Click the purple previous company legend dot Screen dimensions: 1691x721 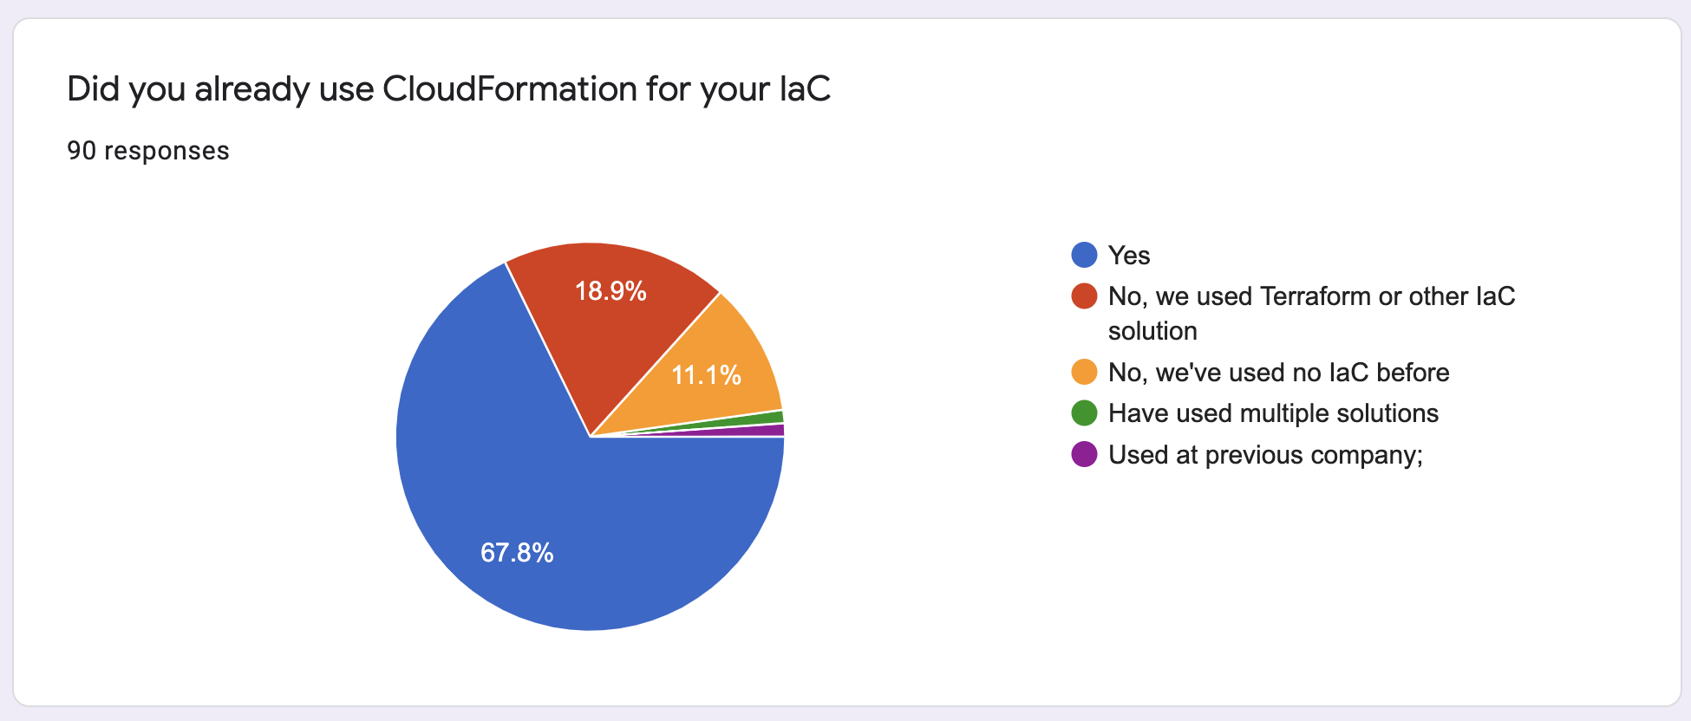(1084, 454)
